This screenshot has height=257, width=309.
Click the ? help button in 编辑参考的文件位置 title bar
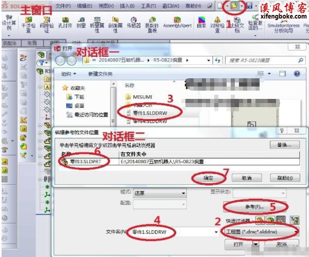[282, 131]
